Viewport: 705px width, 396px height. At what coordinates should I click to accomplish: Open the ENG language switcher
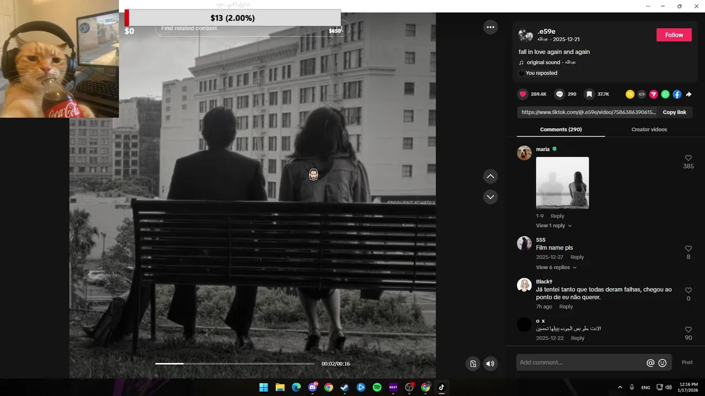(646, 387)
